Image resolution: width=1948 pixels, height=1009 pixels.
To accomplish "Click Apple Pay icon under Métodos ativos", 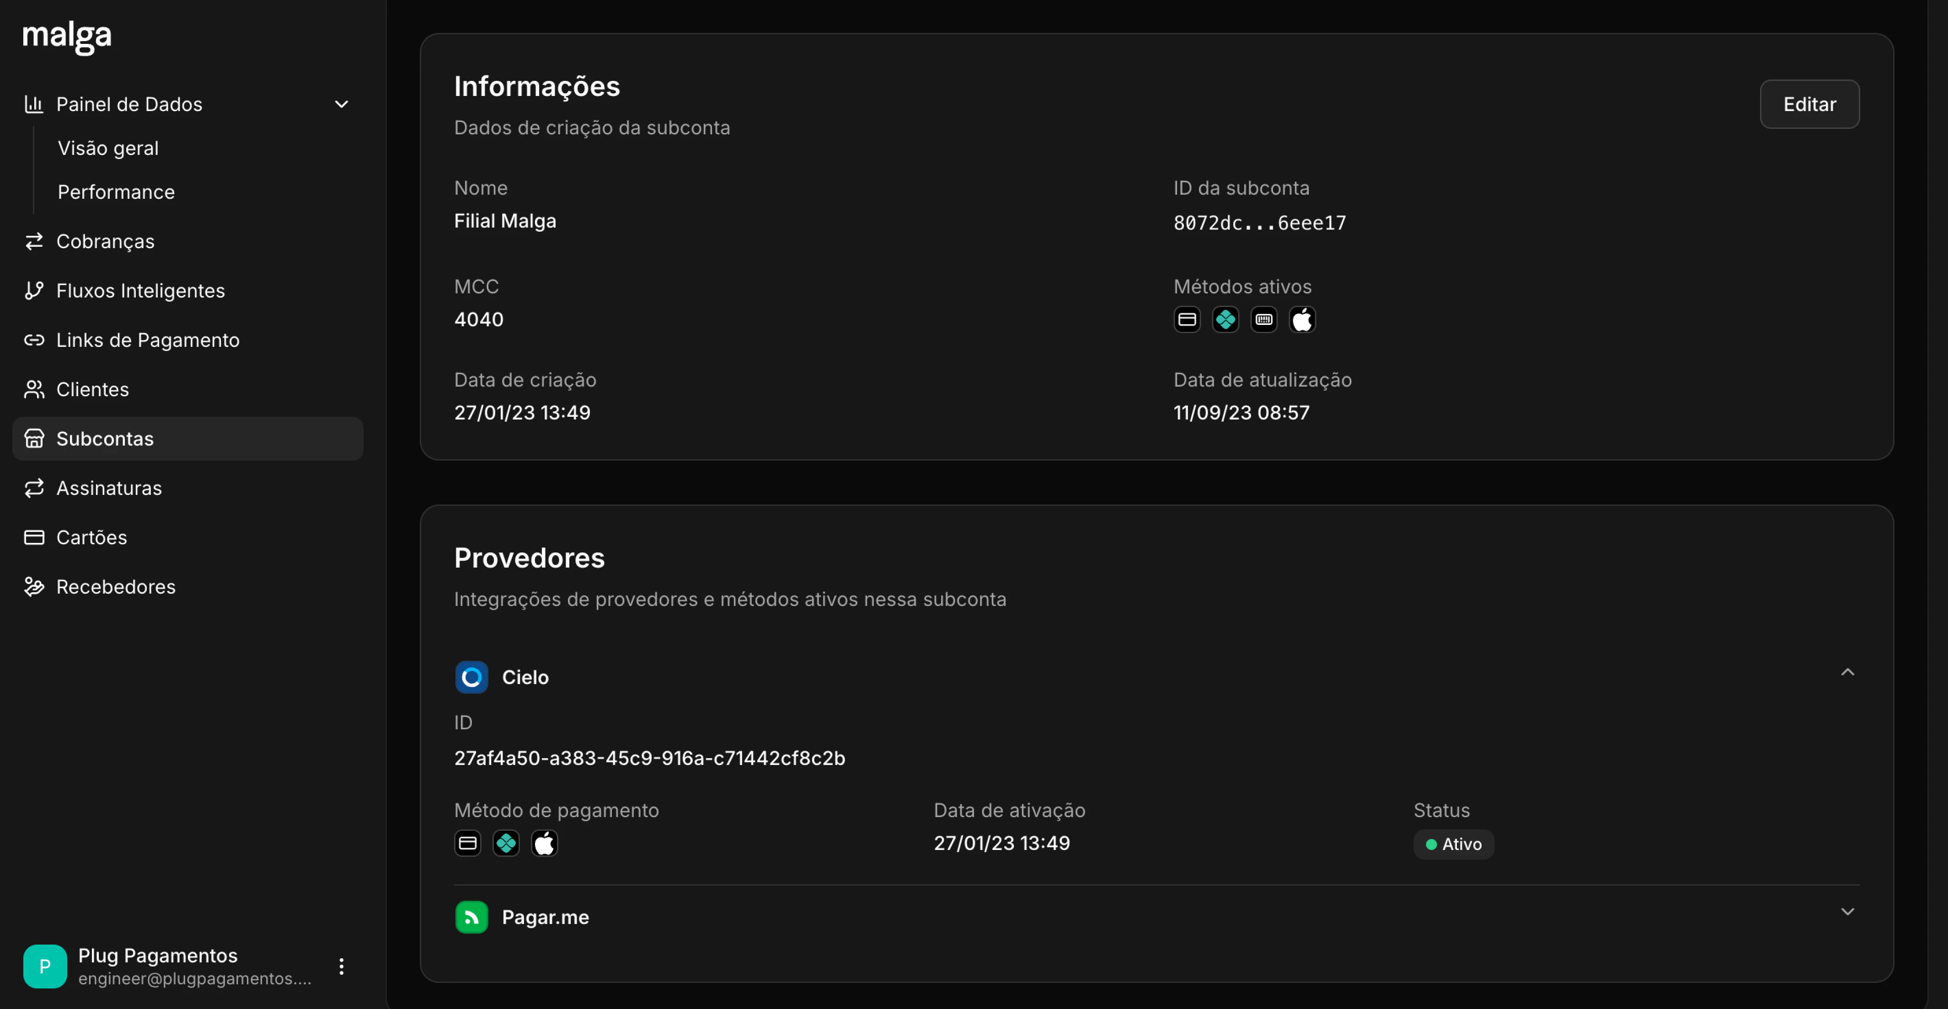I will [x=1302, y=320].
